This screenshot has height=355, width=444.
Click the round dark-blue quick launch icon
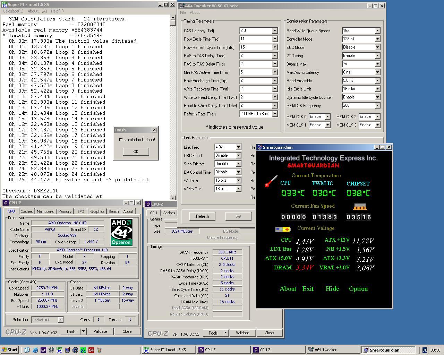pos(75,350)
